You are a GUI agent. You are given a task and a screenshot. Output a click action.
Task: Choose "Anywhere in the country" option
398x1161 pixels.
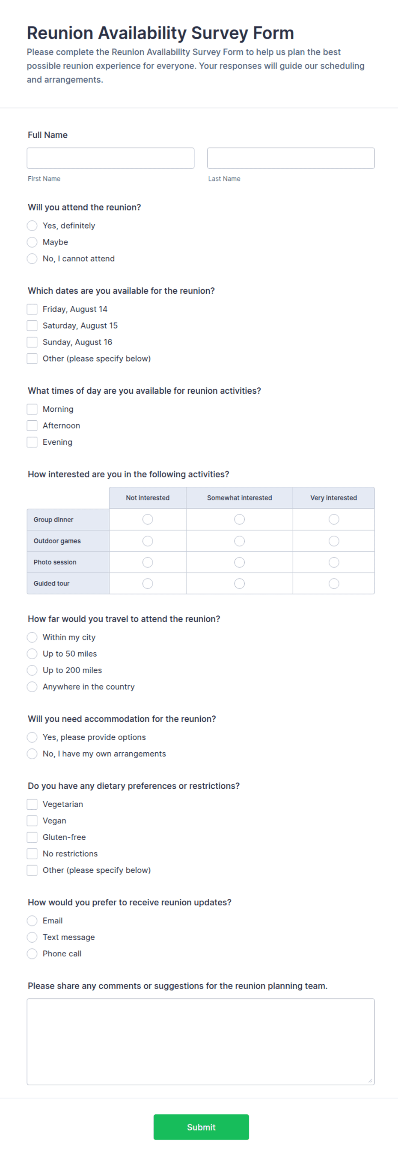click(32, 687)
